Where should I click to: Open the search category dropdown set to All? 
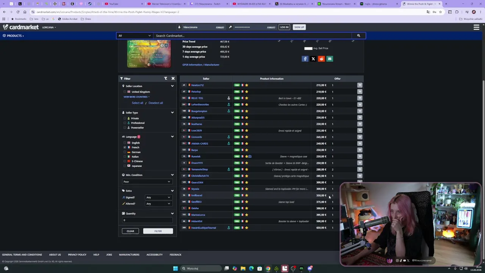click(x=135, y=36)
